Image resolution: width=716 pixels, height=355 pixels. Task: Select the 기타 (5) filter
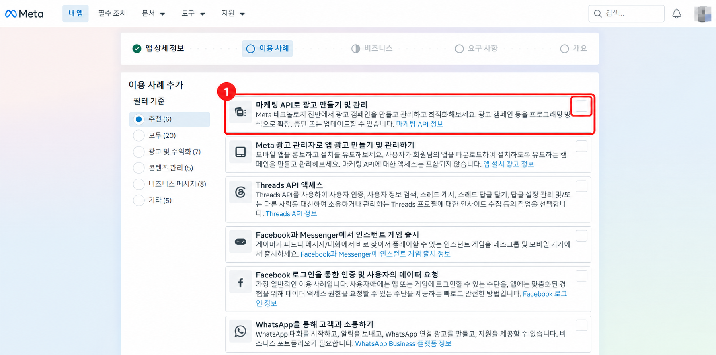(x=139, y=200)
